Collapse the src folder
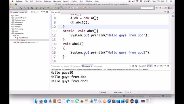Viewport: 184px width, 104px height. (14, 36)
